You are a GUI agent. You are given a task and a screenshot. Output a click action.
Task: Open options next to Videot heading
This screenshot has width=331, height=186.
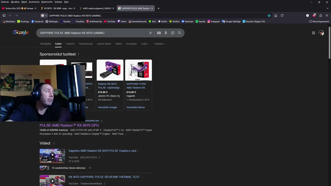coord(54,143)
